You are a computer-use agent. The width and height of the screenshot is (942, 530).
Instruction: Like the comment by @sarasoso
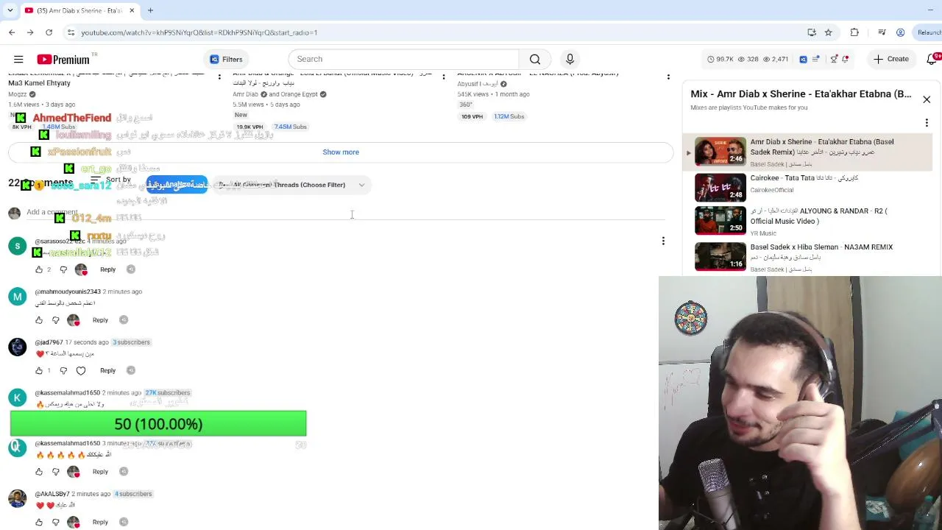[x=39, y=269]
